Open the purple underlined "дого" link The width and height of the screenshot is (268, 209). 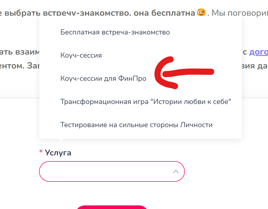(259, 52)
